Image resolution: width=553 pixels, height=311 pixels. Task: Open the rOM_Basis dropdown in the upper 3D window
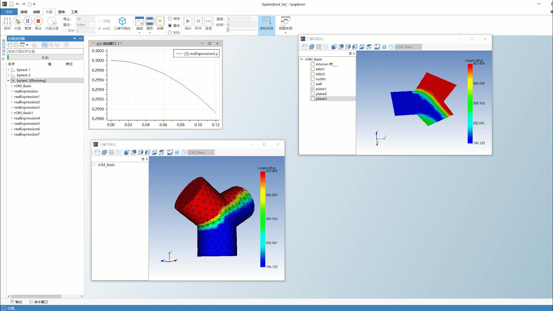pos(408,47)
